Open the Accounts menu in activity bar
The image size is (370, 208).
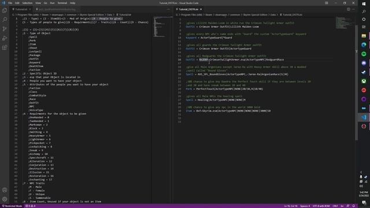(x=5, y=190)
